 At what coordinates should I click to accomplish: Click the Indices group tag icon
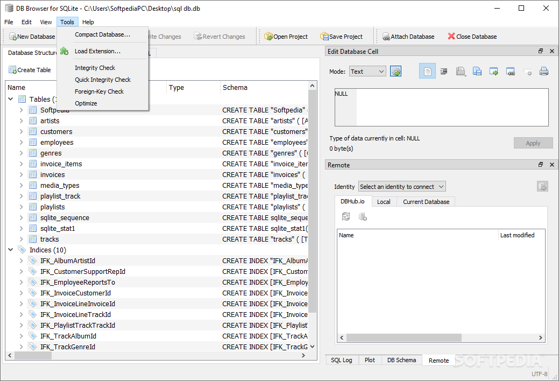coord(22,250)
